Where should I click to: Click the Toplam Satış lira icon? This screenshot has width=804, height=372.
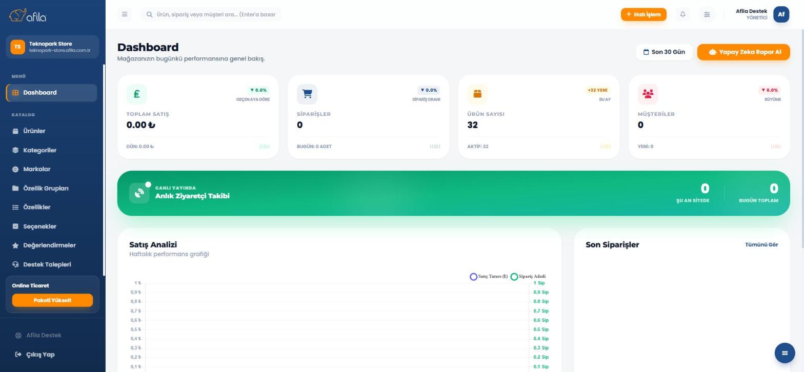[x=136, y=94]
